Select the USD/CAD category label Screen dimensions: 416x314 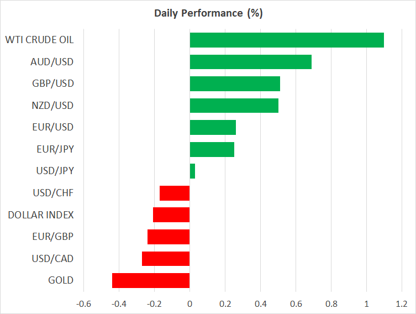pos(52,259)
